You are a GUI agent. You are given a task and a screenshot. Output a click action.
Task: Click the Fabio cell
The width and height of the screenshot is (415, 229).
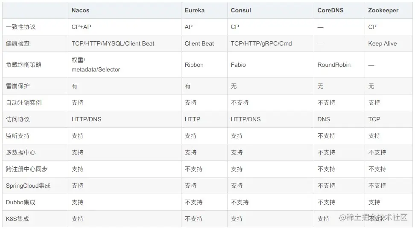click(x=238, y=65)
